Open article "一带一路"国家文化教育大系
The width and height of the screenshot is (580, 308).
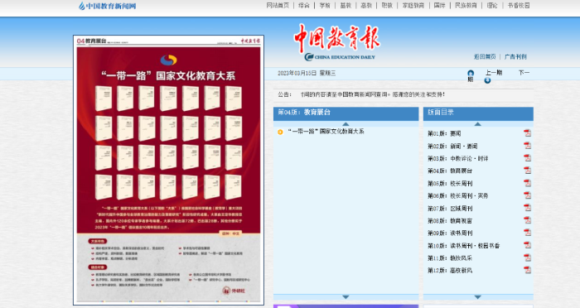[x=326, y=132]
